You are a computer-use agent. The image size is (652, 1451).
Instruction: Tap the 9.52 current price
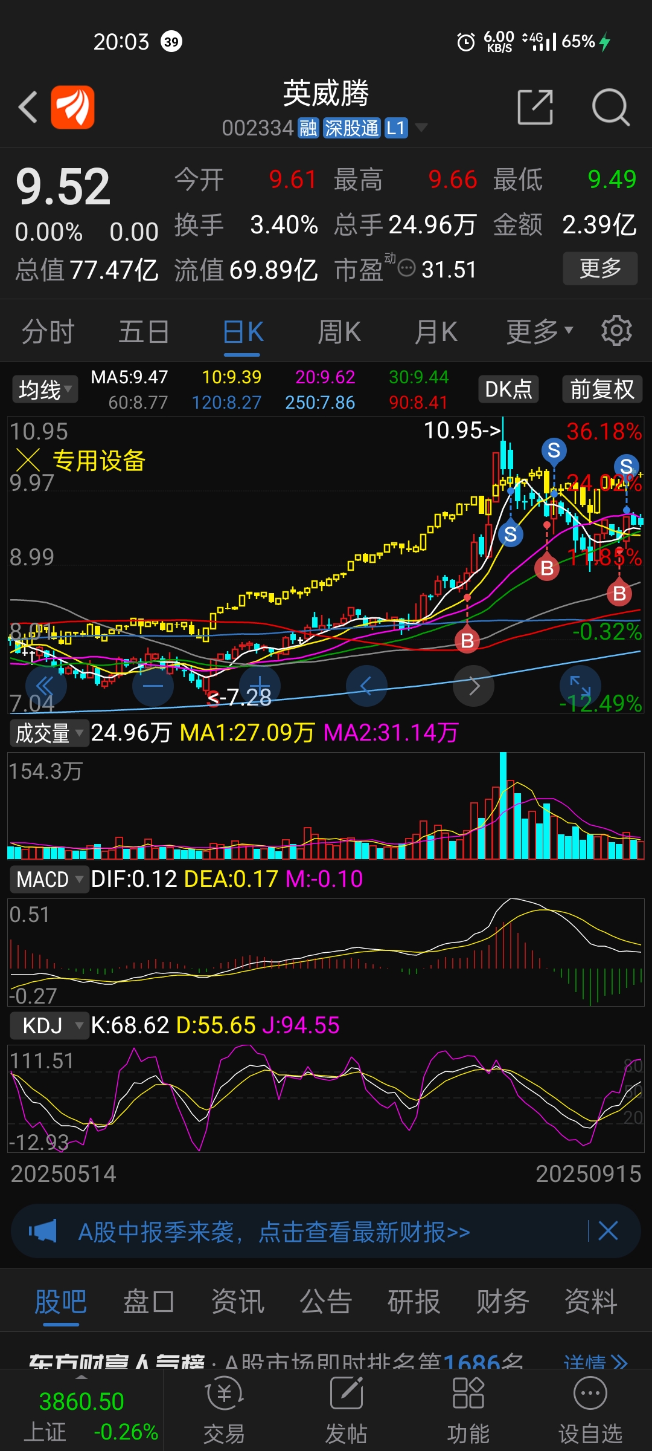click(63, 187)
